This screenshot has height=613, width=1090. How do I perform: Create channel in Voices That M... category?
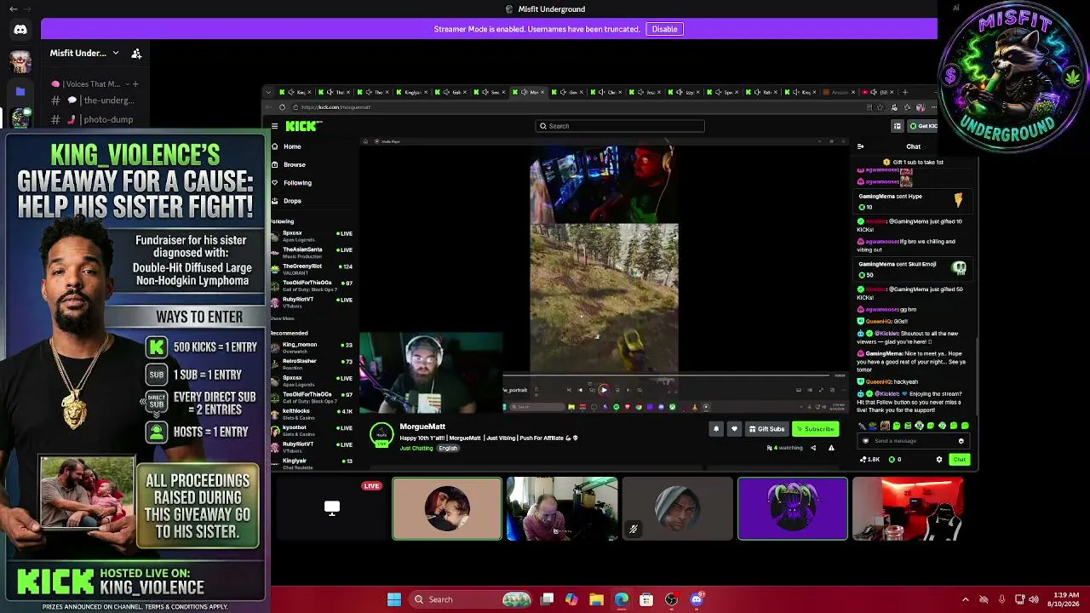pos(135,84)
